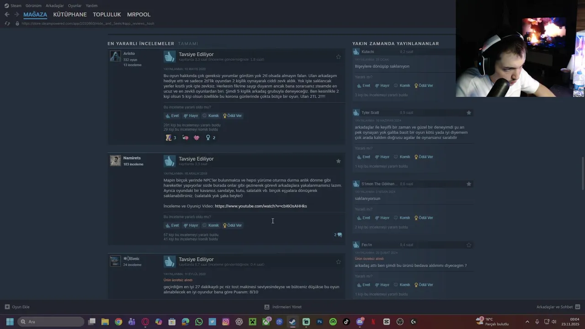Give an award with Ödül Ver on Aristo's review
585x329 pixels.
[232, 116]
